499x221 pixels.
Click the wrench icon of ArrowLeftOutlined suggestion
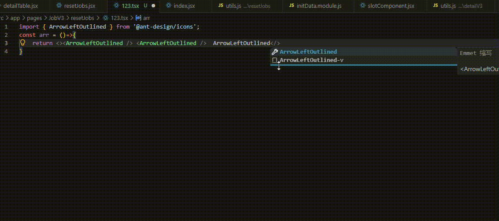(275, 52)
